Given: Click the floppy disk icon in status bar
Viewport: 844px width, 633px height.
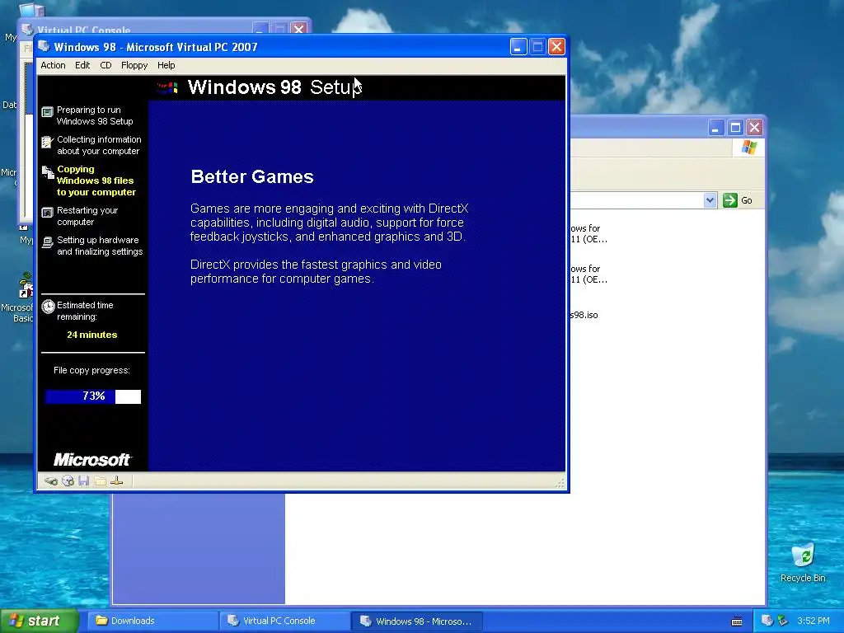Looking at the screenshot, I should pos(83,481).
